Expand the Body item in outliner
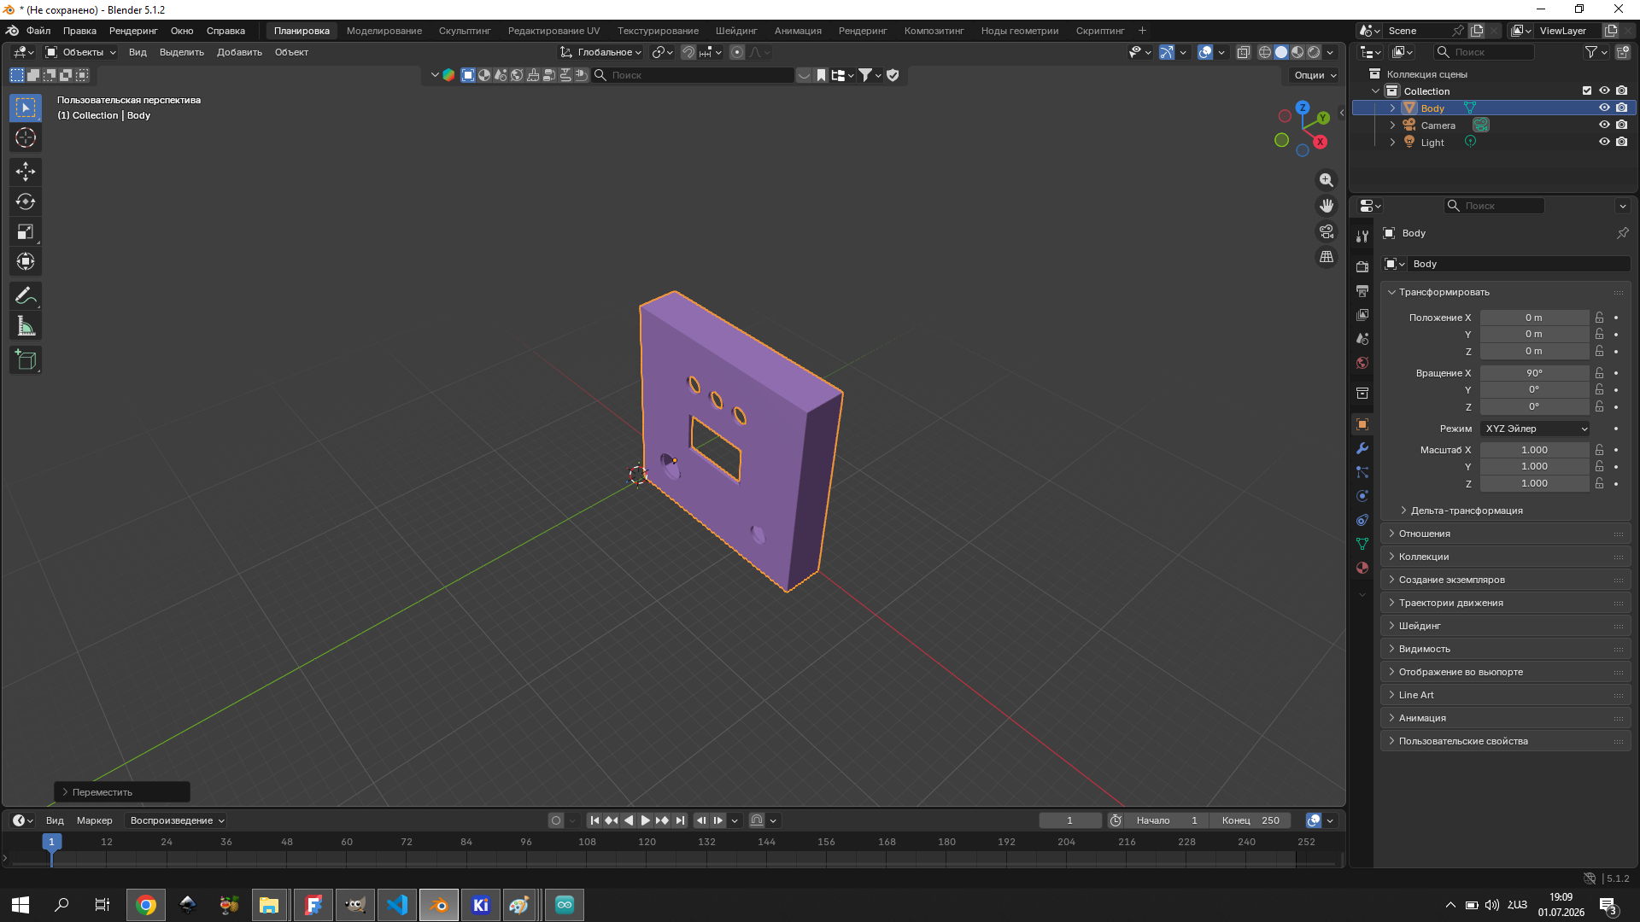Screen dimensions: 1640x922 1392,108
